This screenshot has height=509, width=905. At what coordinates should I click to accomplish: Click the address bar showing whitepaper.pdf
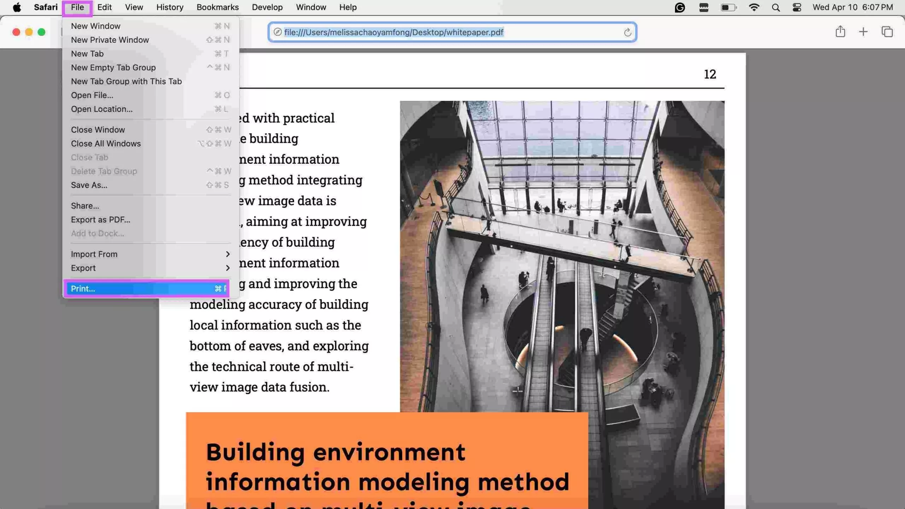[394, 32]
